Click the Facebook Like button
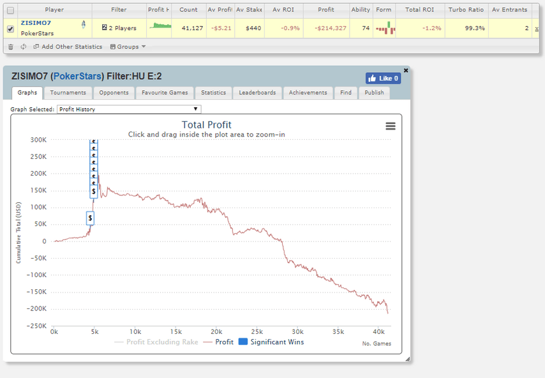545x378 pixels. pos(383,79)
